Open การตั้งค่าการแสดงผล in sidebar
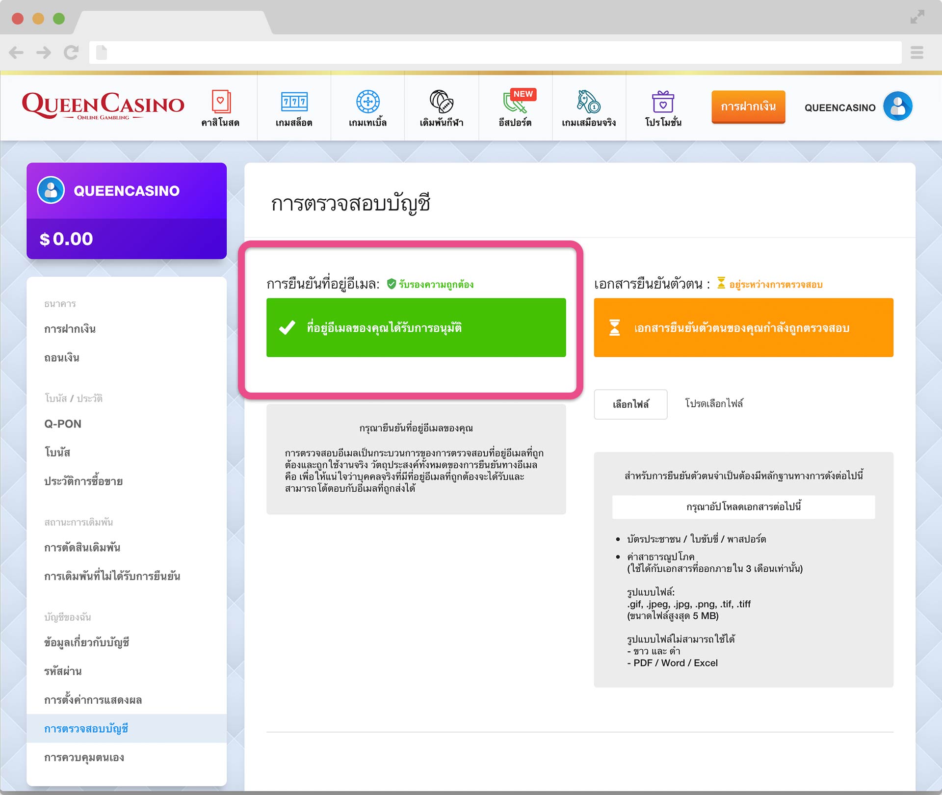Screen dimensions: 942x795 pyautogui.click(x=93, y=700)
